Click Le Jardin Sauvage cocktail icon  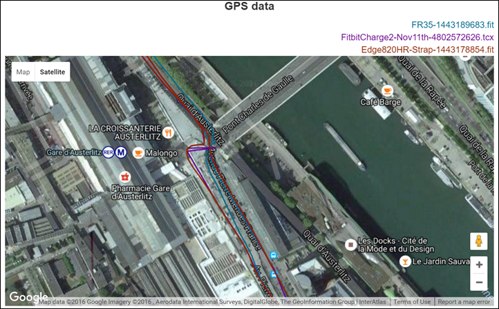405,261
